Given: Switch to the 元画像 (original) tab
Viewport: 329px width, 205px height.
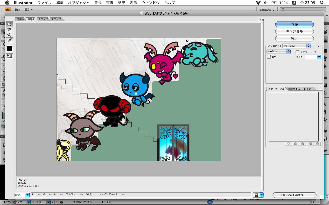Looking at the screenshot, I should (x=21, y=19).
